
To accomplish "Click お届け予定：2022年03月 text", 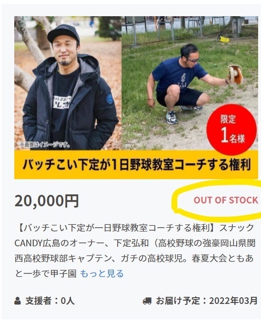I will [206, 301].
